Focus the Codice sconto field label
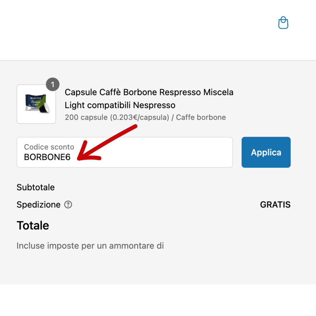This screenshot has width=316, height=316. click(x=49, y=147)
